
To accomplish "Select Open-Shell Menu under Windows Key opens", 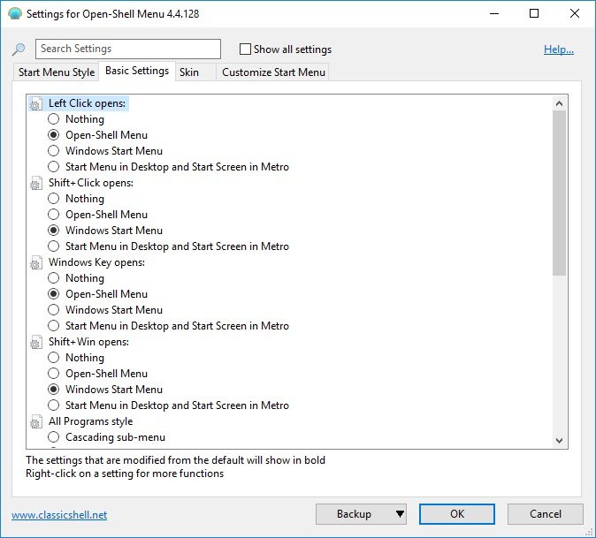I will (54, 294).
